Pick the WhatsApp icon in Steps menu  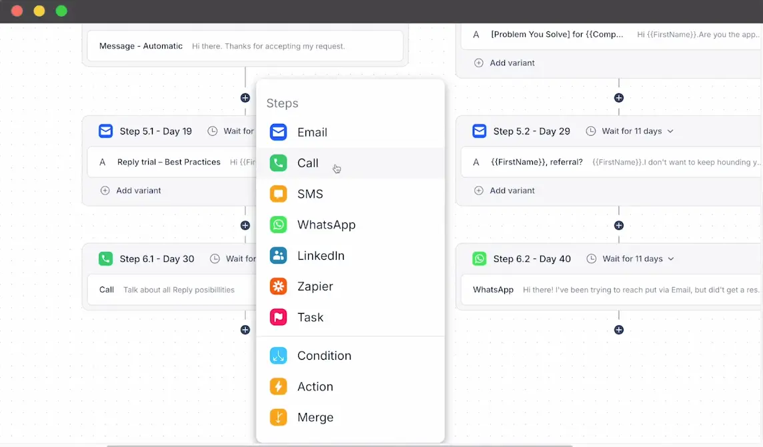(278, 224)
